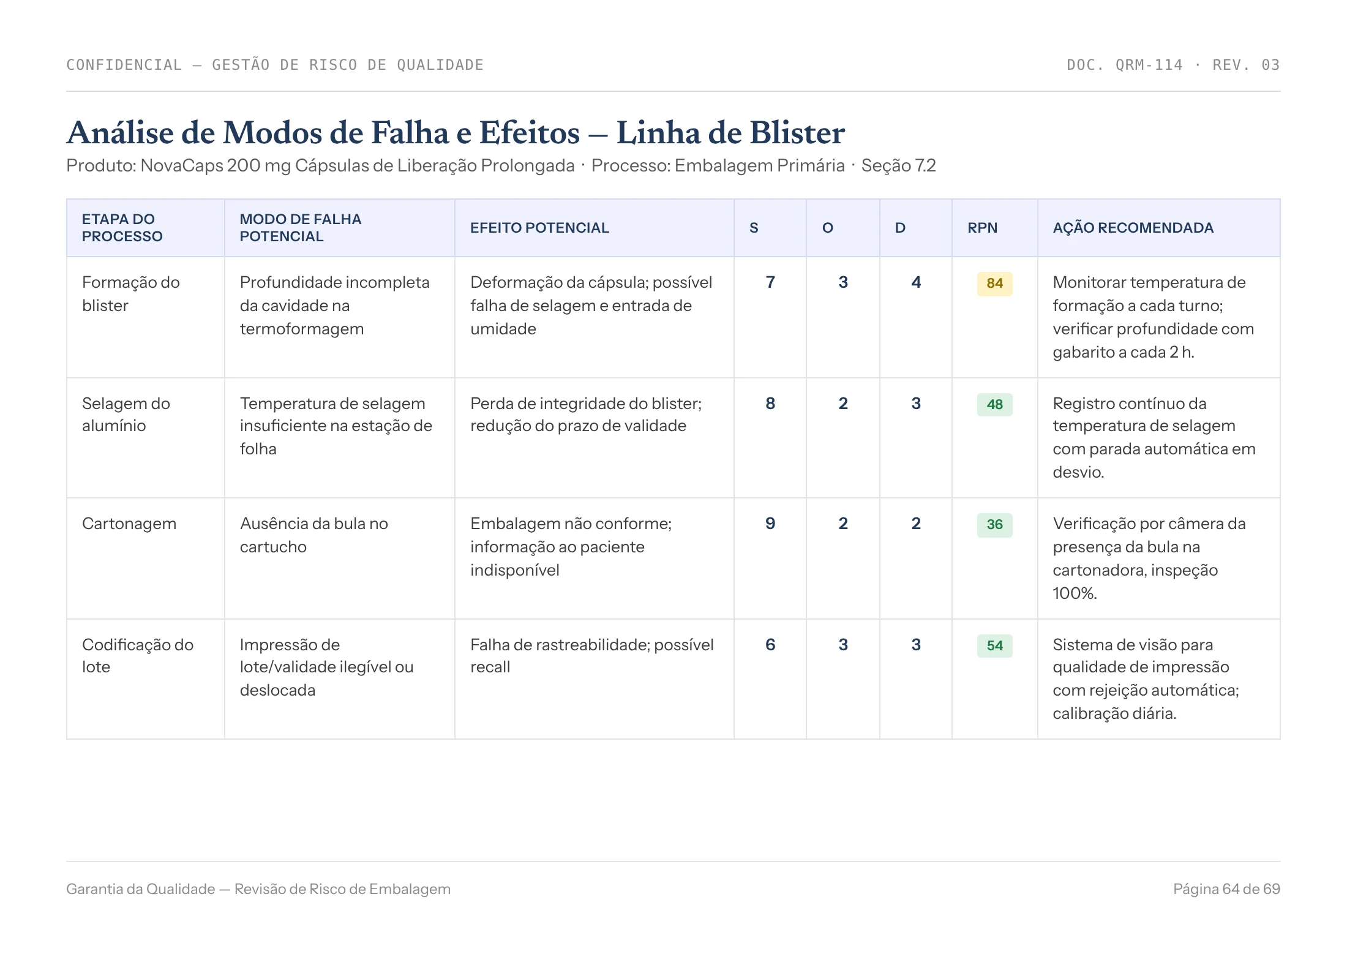The image size is (1347, 954).
Task: Click footer 'Garantia da Qualidade — Revisão de Risco de Embalagem'
Action: [258, 889]
